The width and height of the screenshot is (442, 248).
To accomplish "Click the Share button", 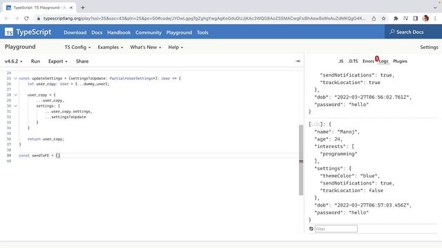I will click(x=82, y=61).
